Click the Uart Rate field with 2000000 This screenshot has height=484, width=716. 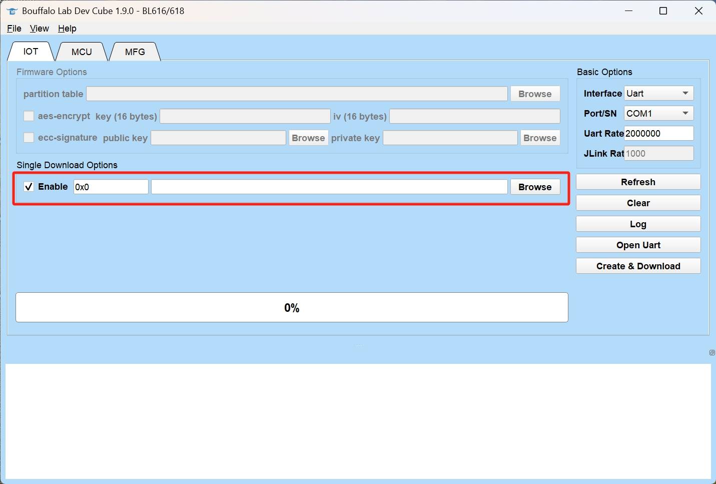(658, 134)
